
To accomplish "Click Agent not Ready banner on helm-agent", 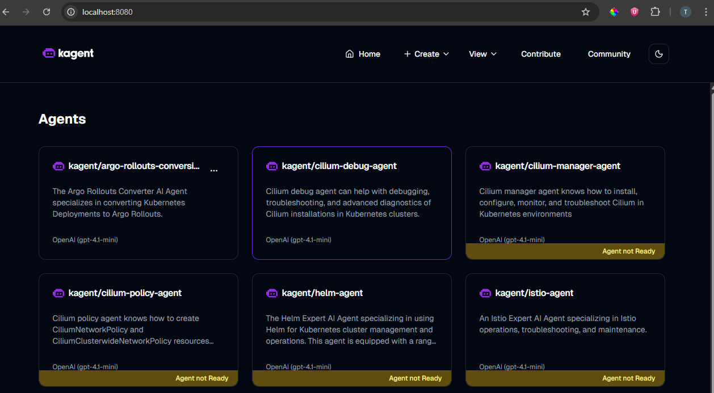I will (352, 378).
